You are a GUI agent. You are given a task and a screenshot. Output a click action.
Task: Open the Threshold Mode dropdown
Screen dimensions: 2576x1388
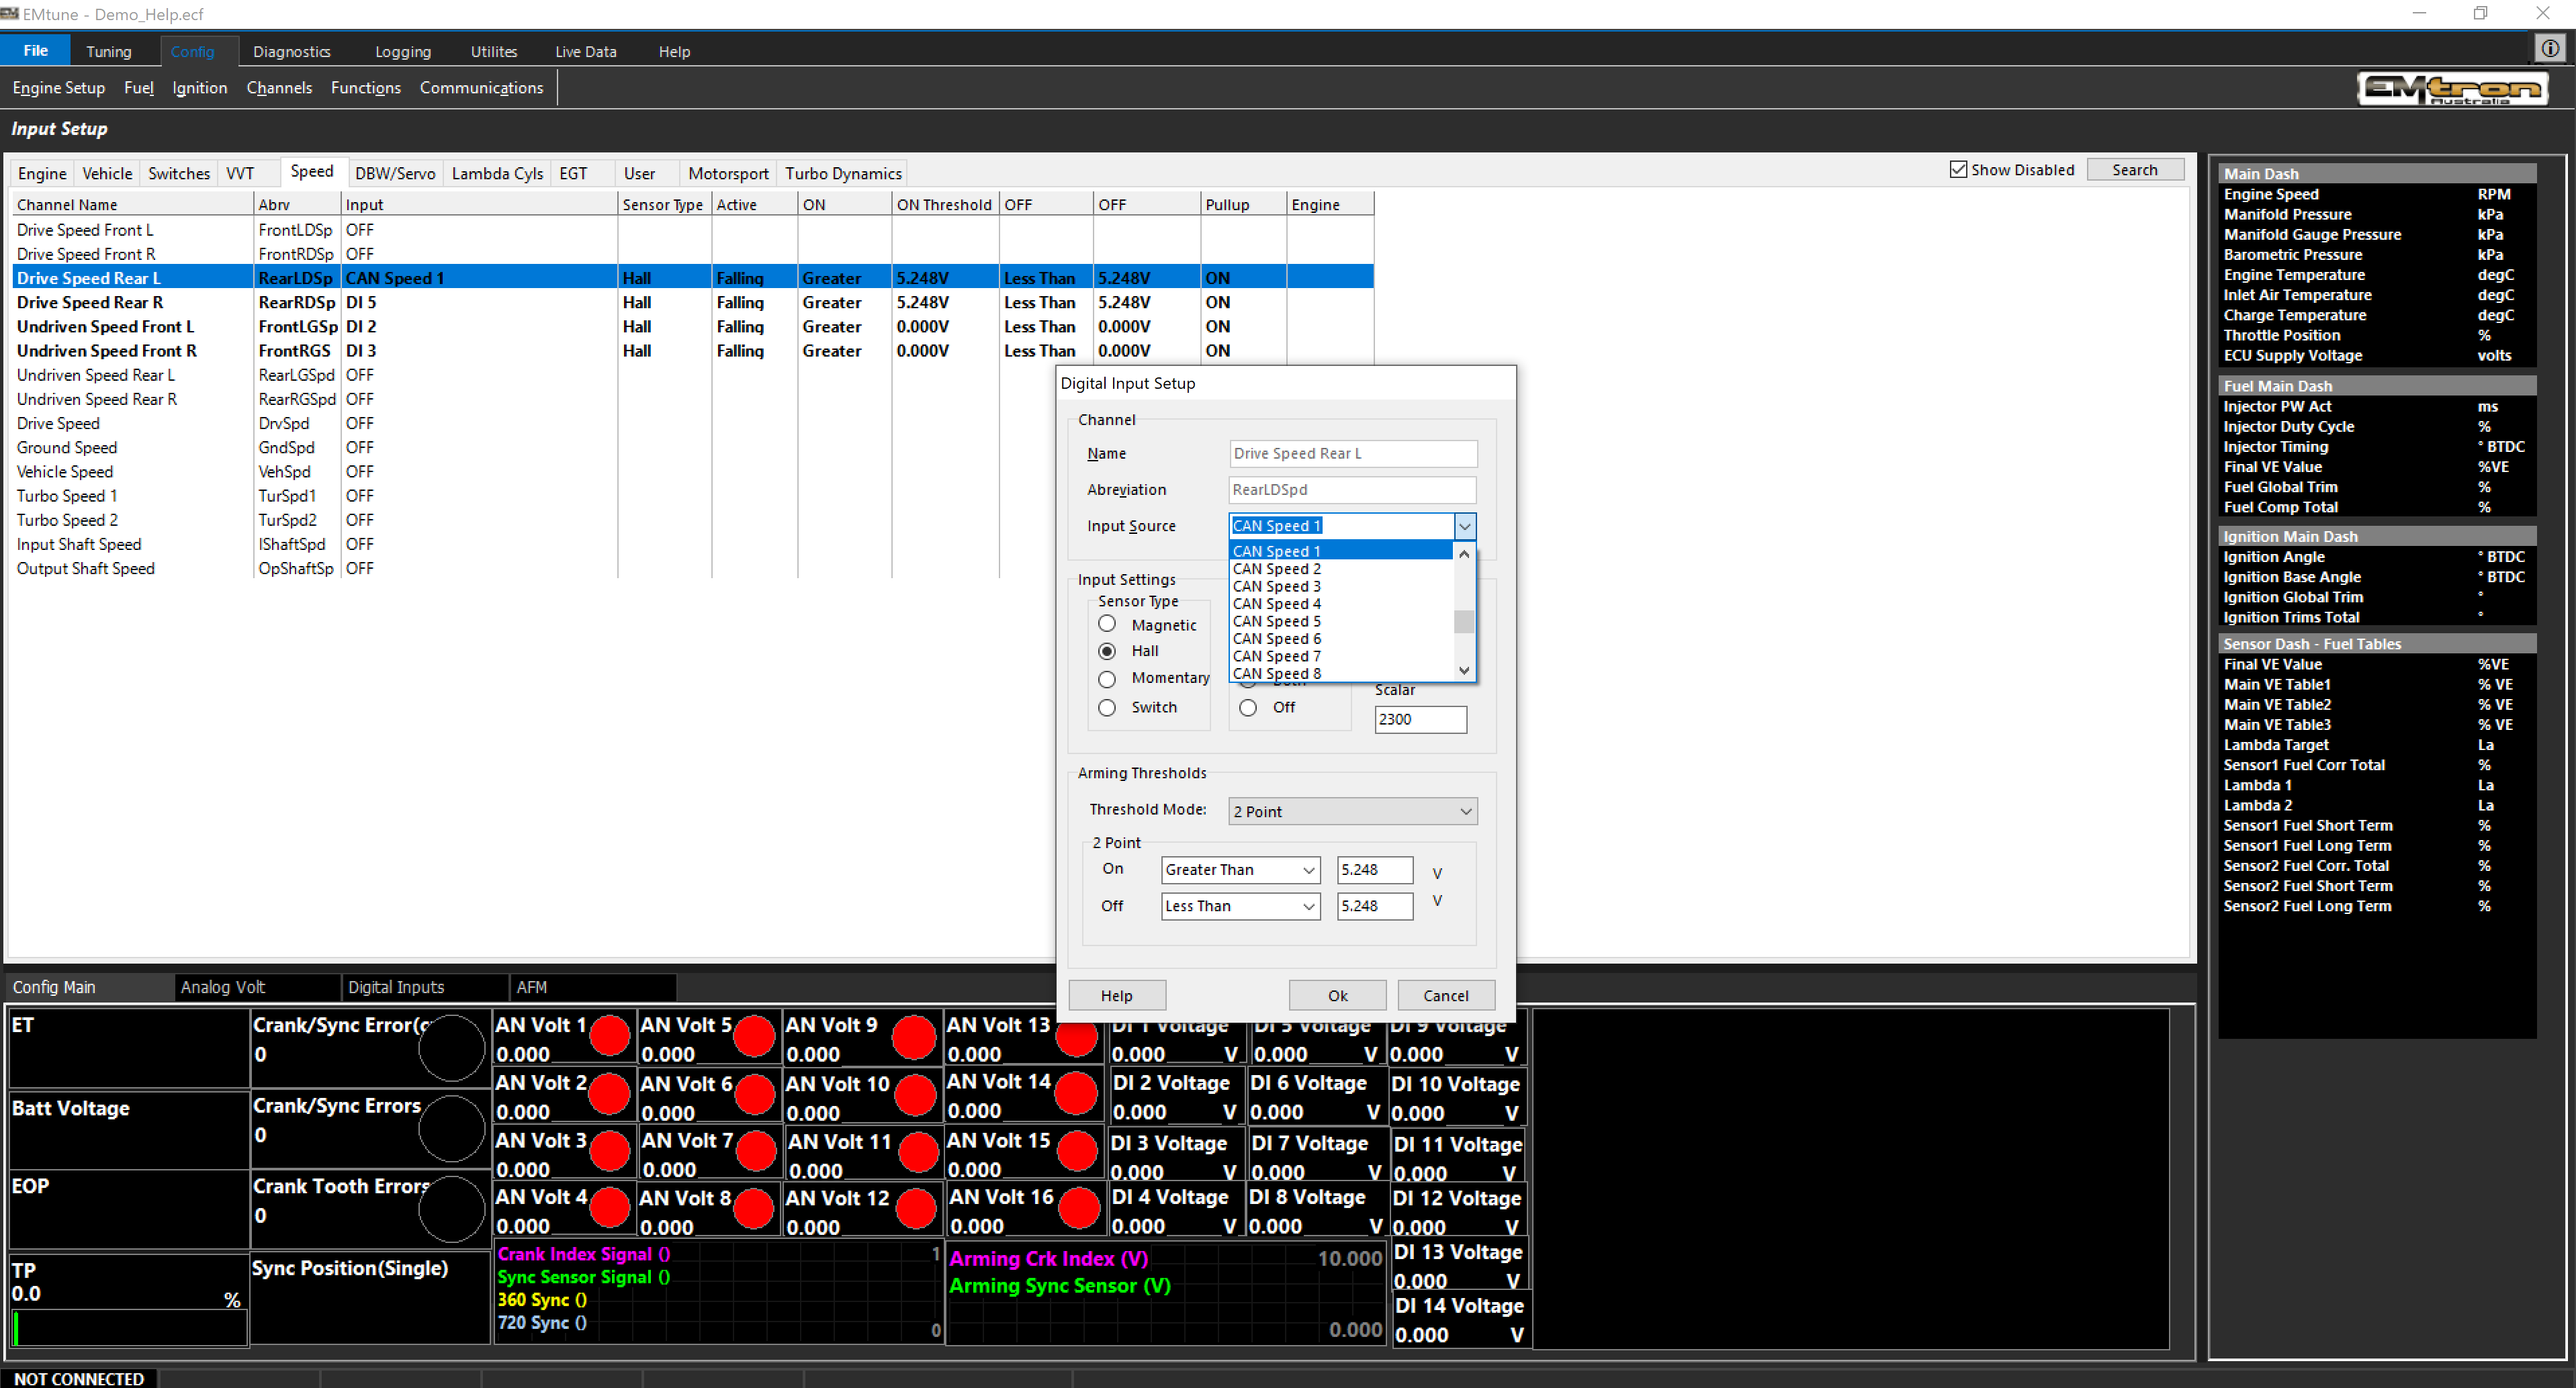pos(1352,811)
